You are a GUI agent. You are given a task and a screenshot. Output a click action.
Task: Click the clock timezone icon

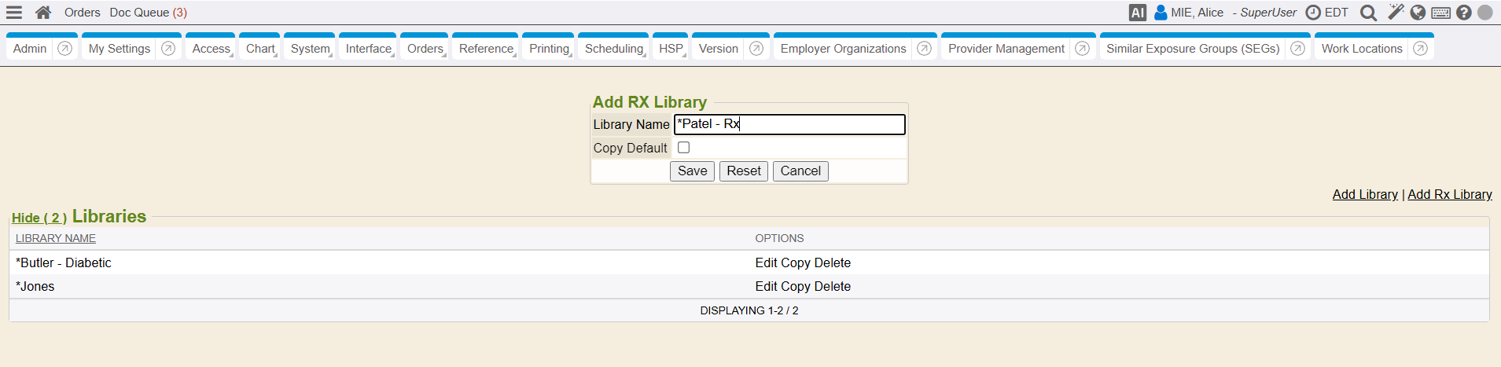coord(1313,13)
